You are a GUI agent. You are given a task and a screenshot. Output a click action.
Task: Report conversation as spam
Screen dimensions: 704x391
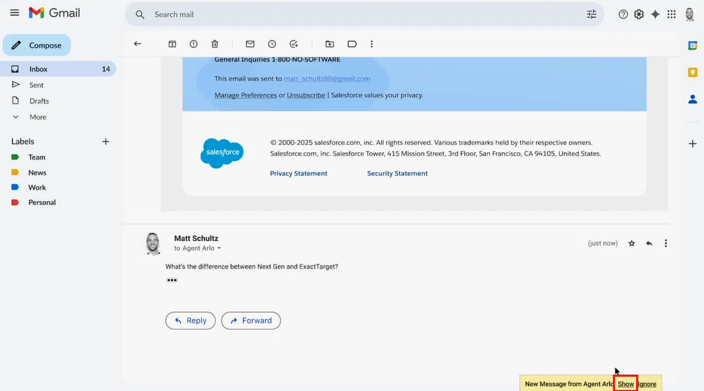(x=194, y=44)
